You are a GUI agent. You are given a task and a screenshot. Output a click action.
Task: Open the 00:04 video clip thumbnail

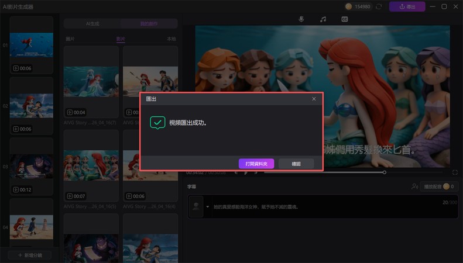(91, 82)
